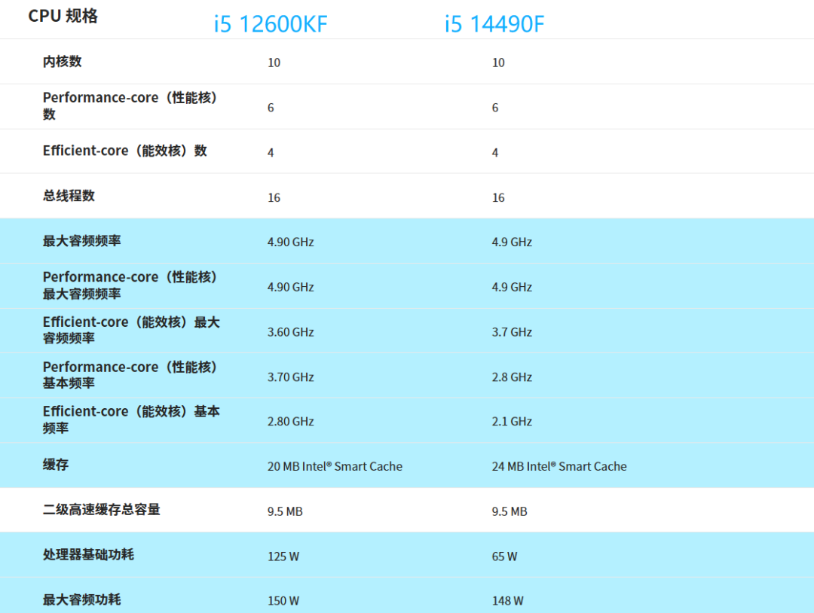Click 12600KF 性能核最大睿频 value 4.90 GHz

coord(291,288)
